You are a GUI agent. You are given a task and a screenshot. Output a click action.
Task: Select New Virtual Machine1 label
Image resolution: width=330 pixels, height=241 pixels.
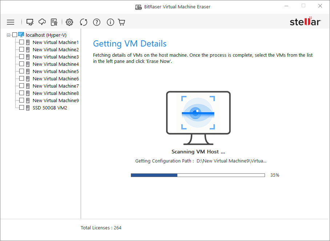56,42
